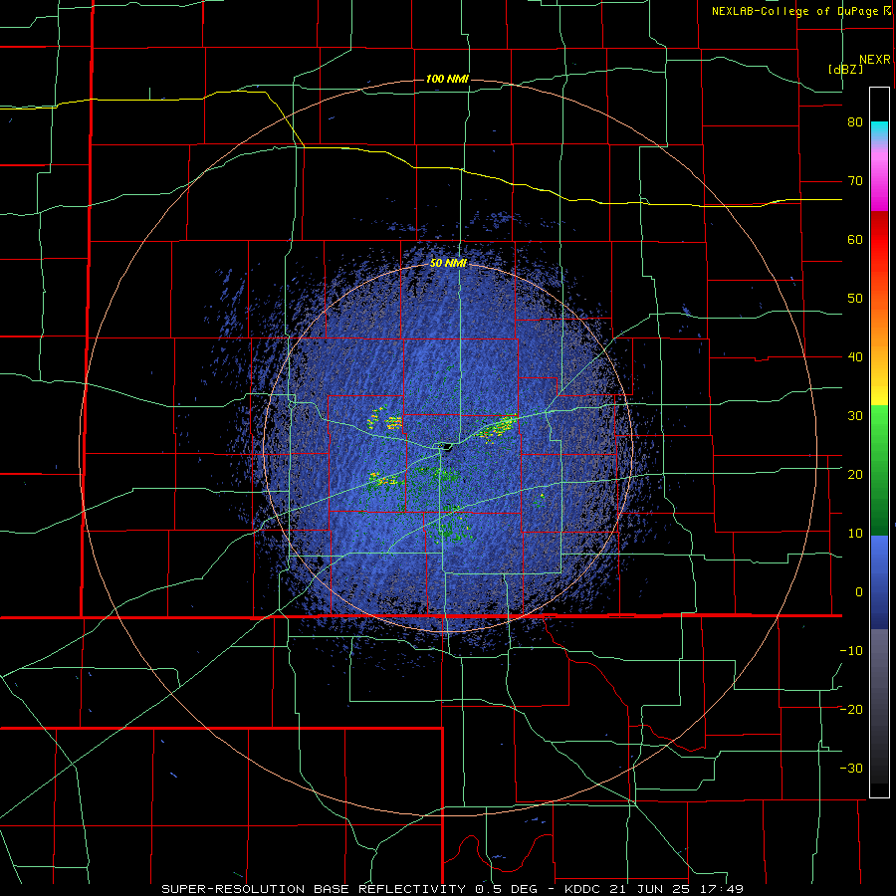Click the 50 value on reflectivity scale

click(855, 299)
